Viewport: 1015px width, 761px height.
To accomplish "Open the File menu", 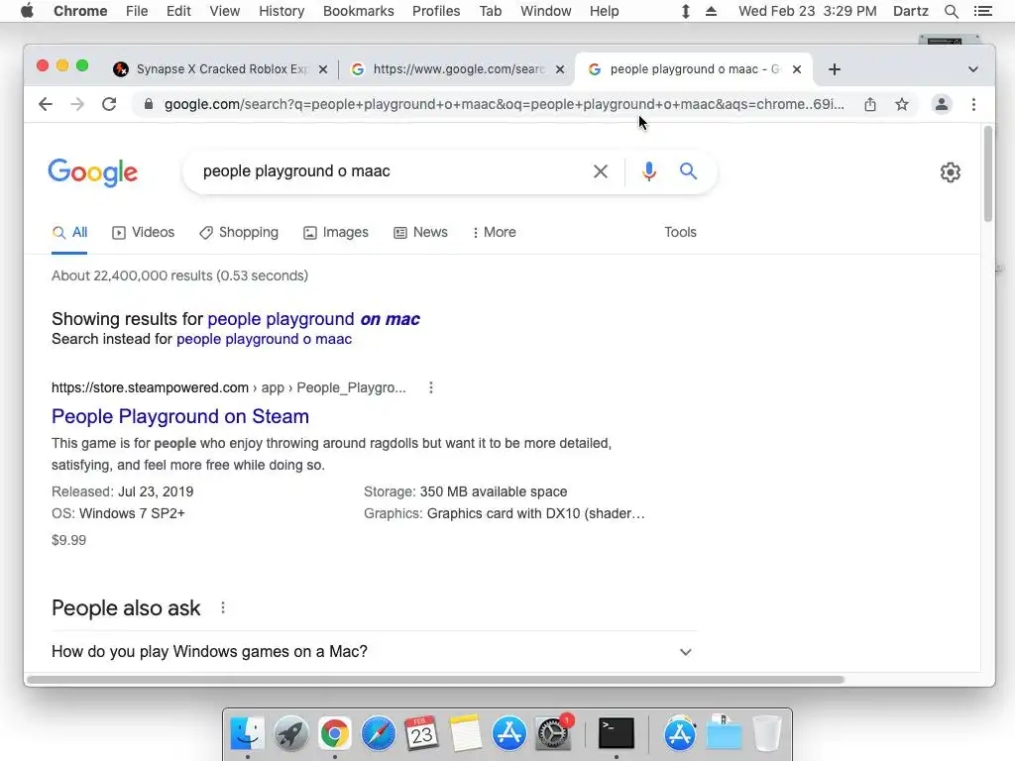I will [x=137, y=11].
